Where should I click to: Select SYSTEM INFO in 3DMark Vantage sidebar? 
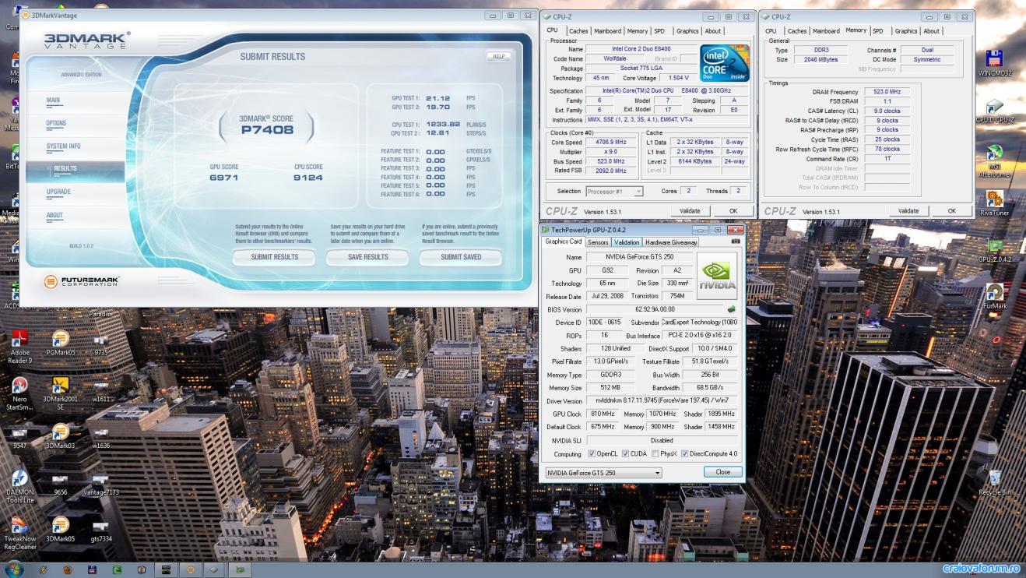pyautogui.click(x=63, y=146)
